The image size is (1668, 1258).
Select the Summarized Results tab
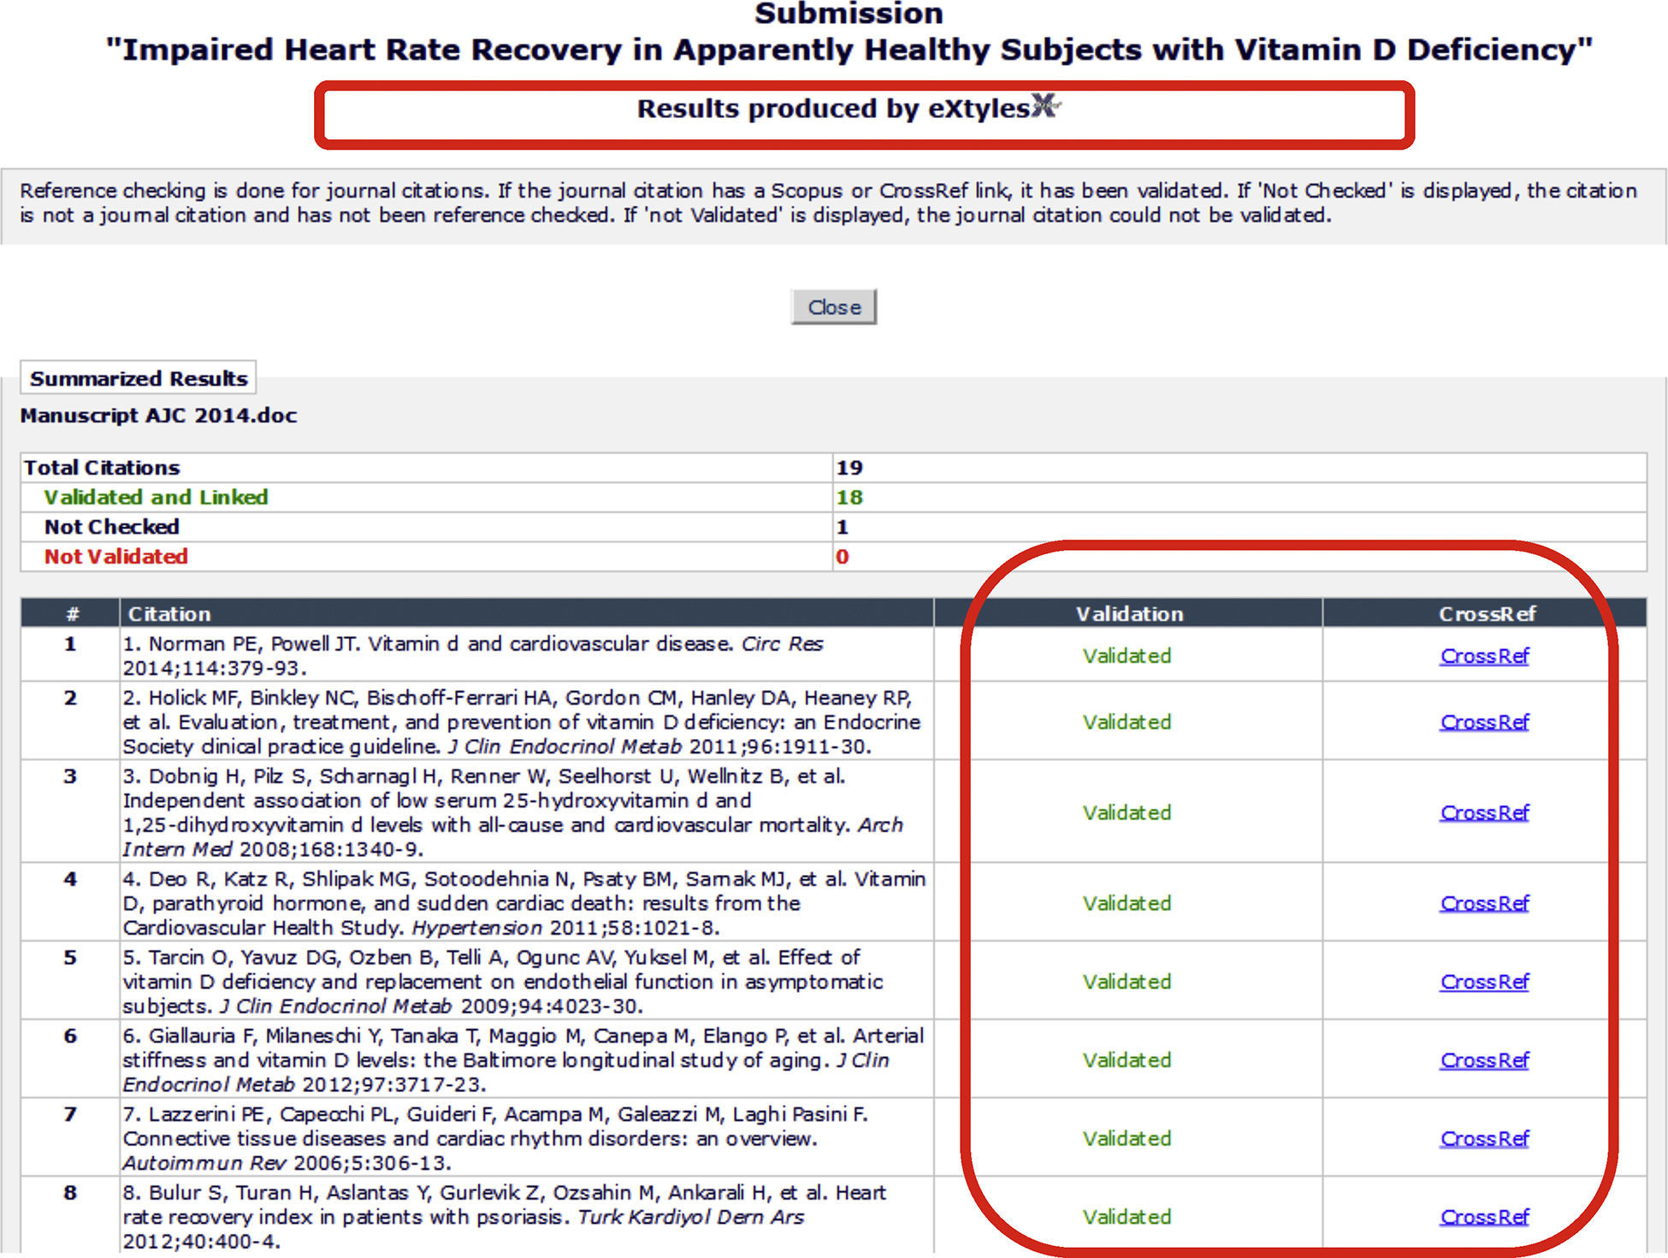[x=139, y=378]
